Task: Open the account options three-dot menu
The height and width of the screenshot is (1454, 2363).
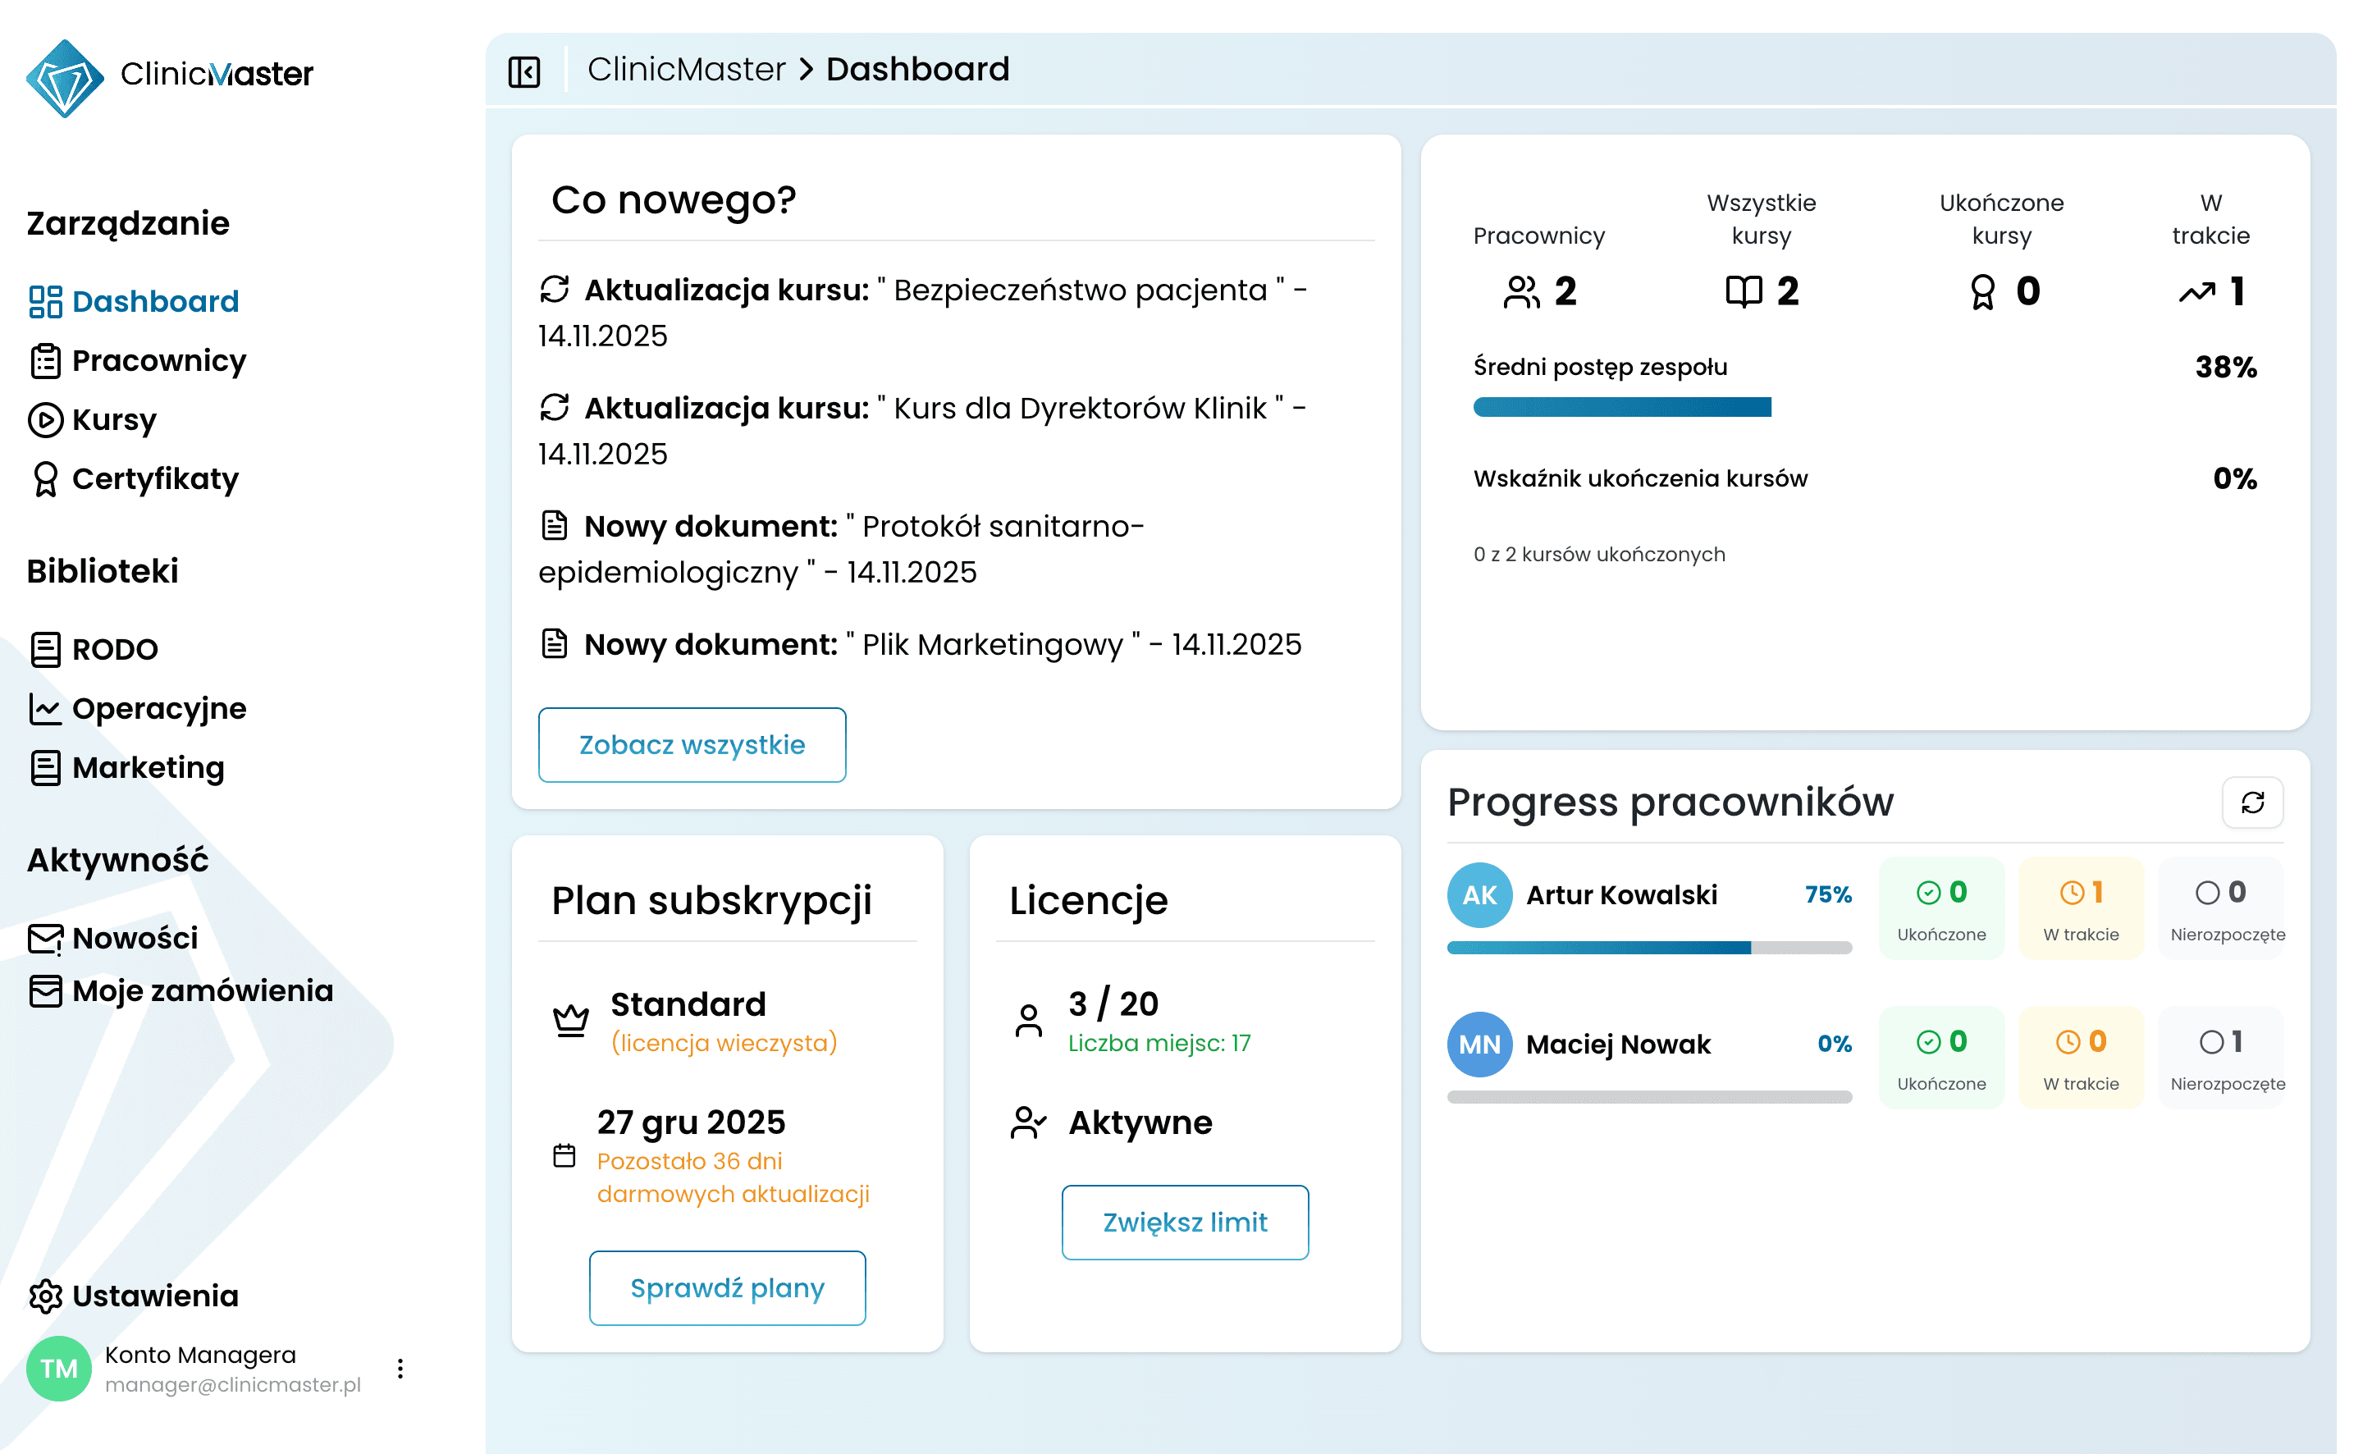Action: 400,1368
